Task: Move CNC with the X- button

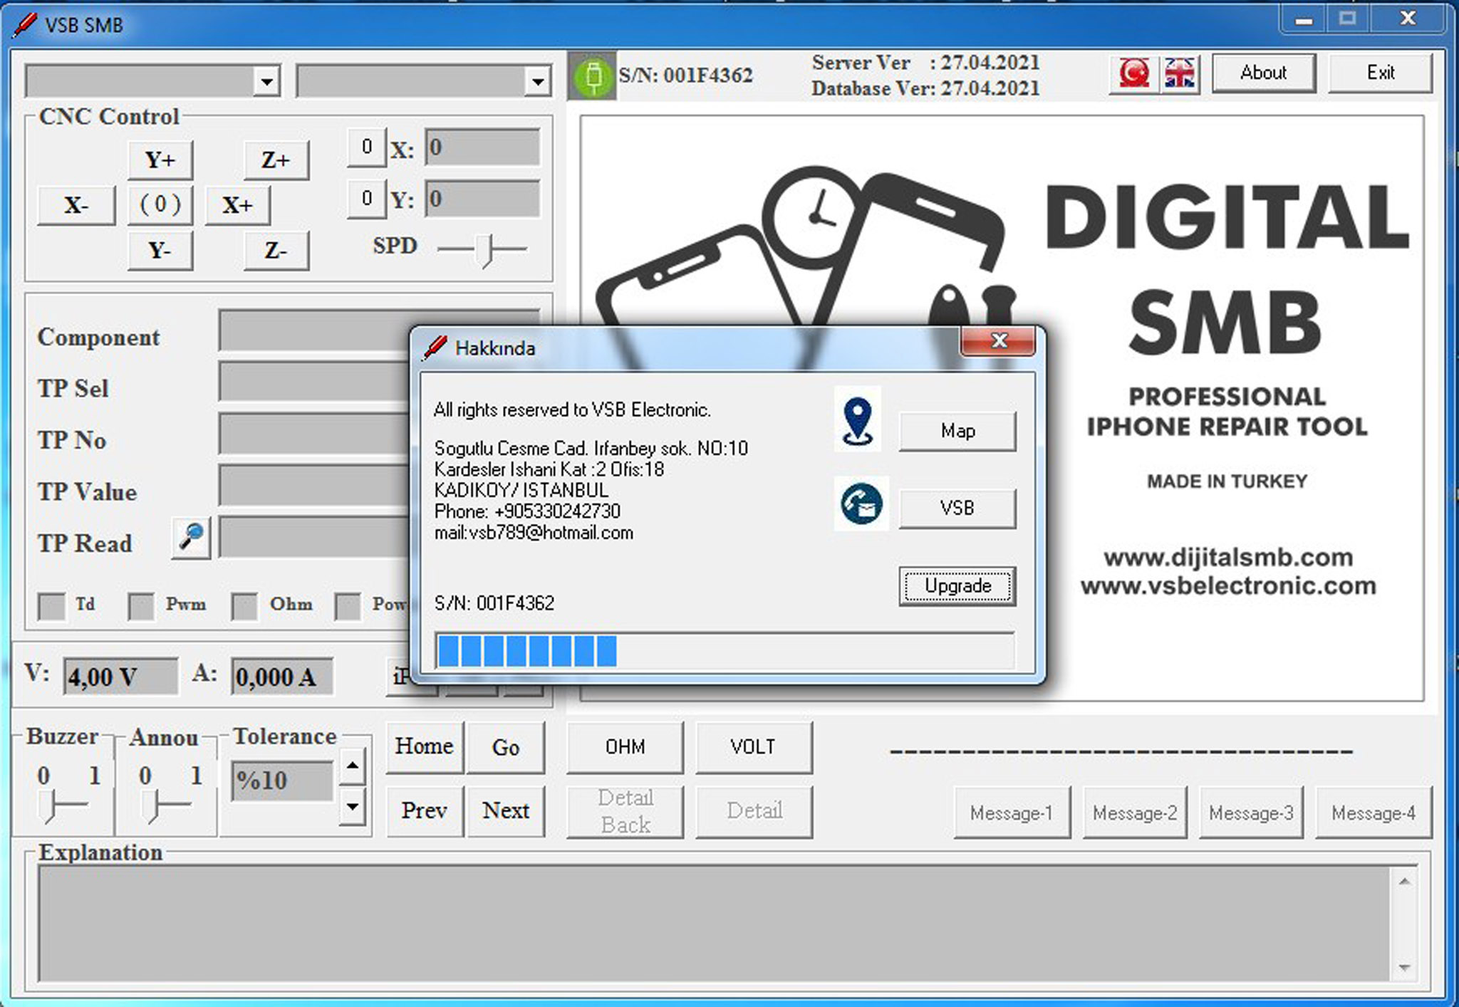Action: [x=76, y=205]
